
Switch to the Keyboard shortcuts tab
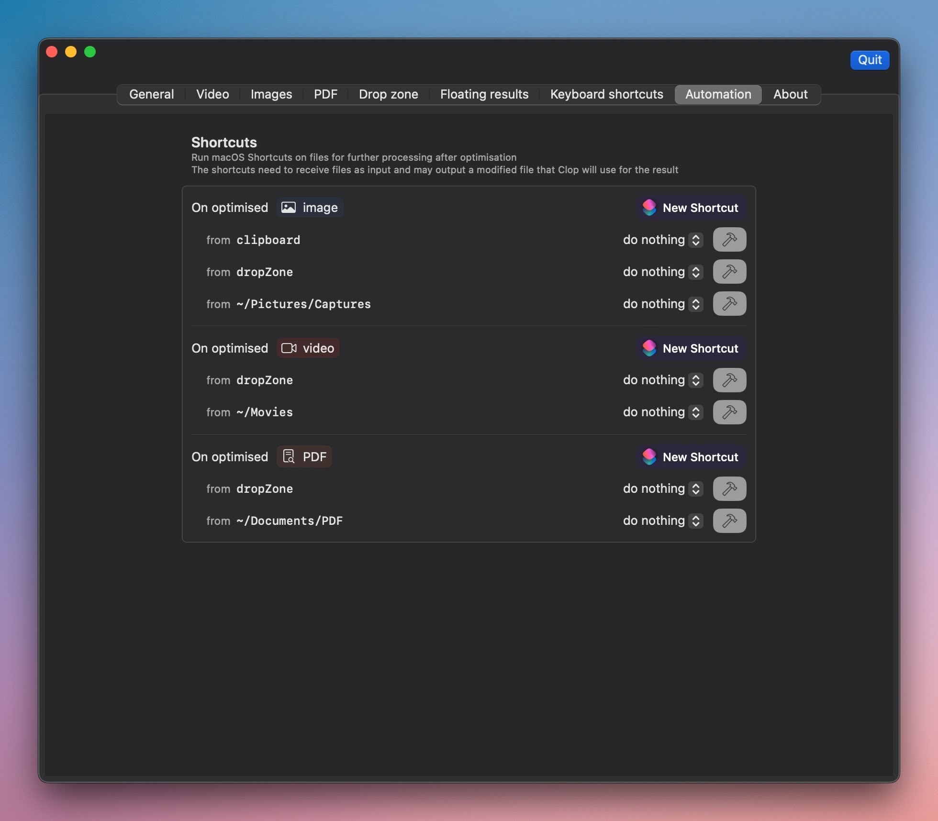coord(606,94)
